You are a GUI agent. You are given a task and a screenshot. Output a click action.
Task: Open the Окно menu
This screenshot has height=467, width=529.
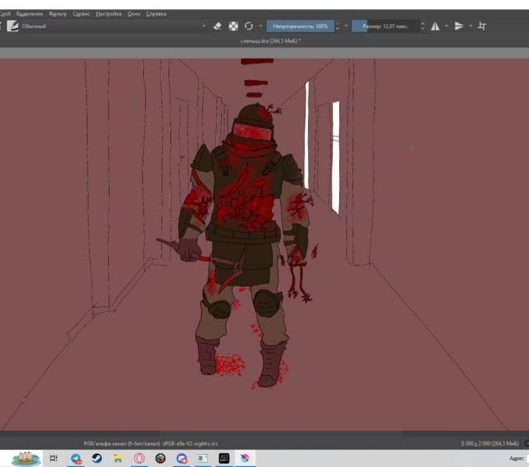(134, 14)
